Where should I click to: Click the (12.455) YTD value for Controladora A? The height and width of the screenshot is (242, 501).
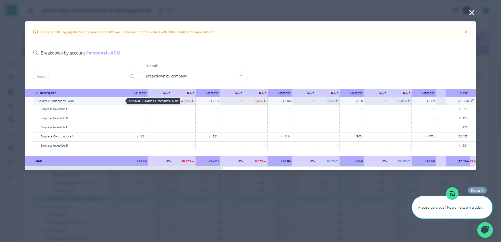coord(463,136)
